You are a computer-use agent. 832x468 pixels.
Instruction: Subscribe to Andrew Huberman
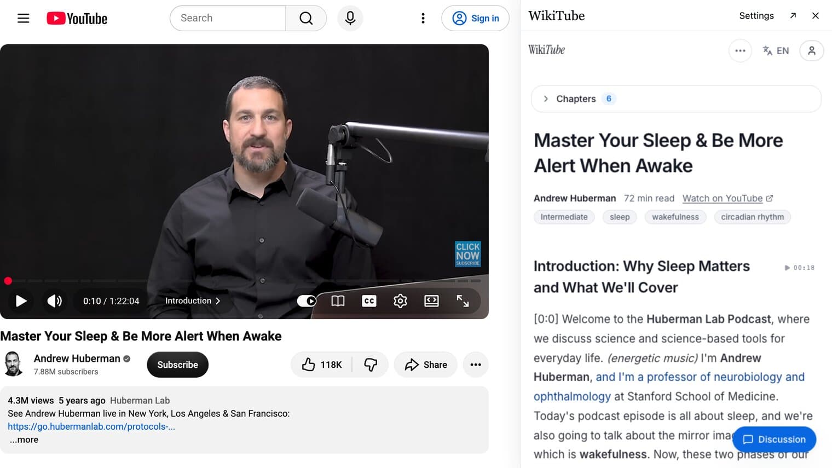177,365
